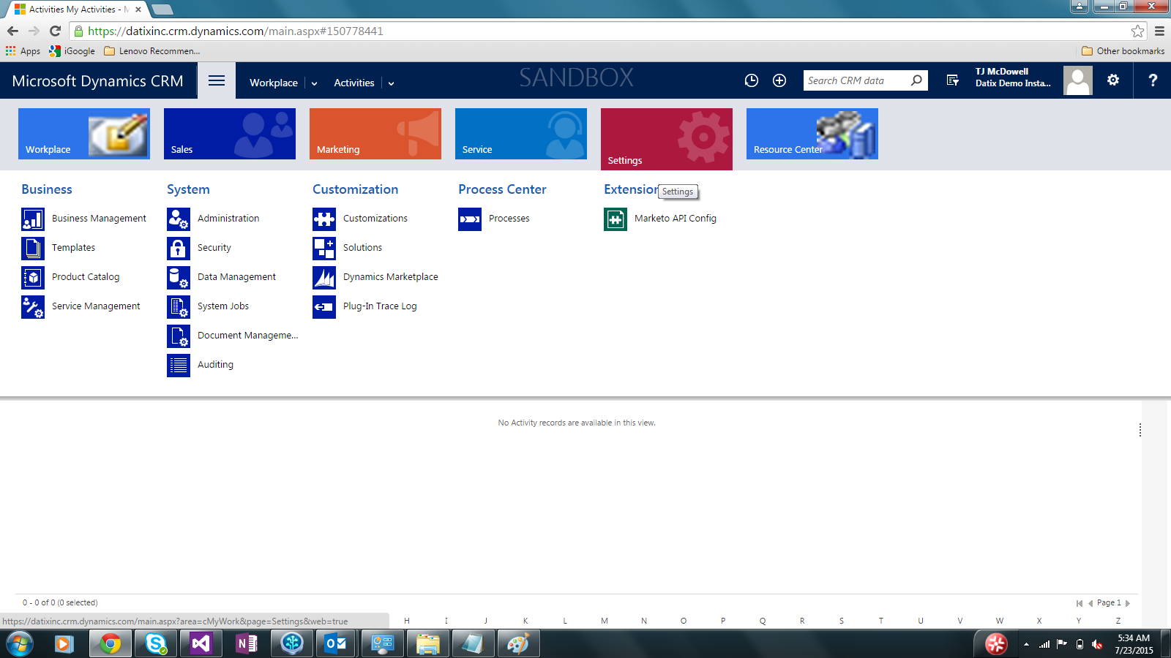Click the Help question mark icon
Screen dimensions: 1171x658
pos(1153,80)
